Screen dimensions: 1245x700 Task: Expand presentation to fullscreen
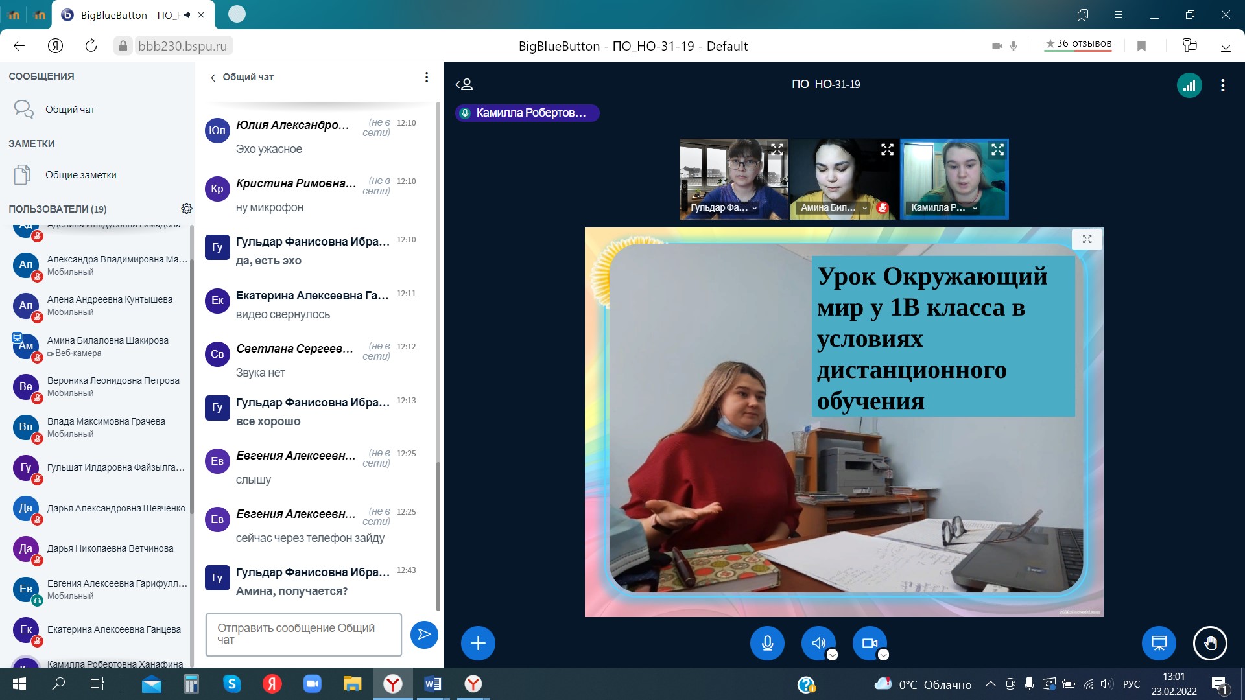(1087, 239)
